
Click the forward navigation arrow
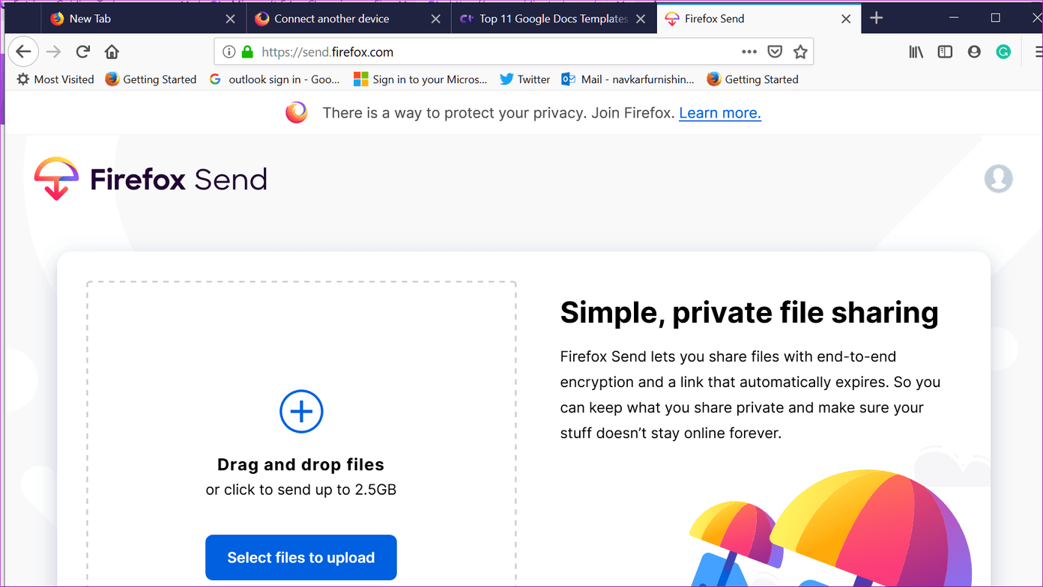[53, 52]
